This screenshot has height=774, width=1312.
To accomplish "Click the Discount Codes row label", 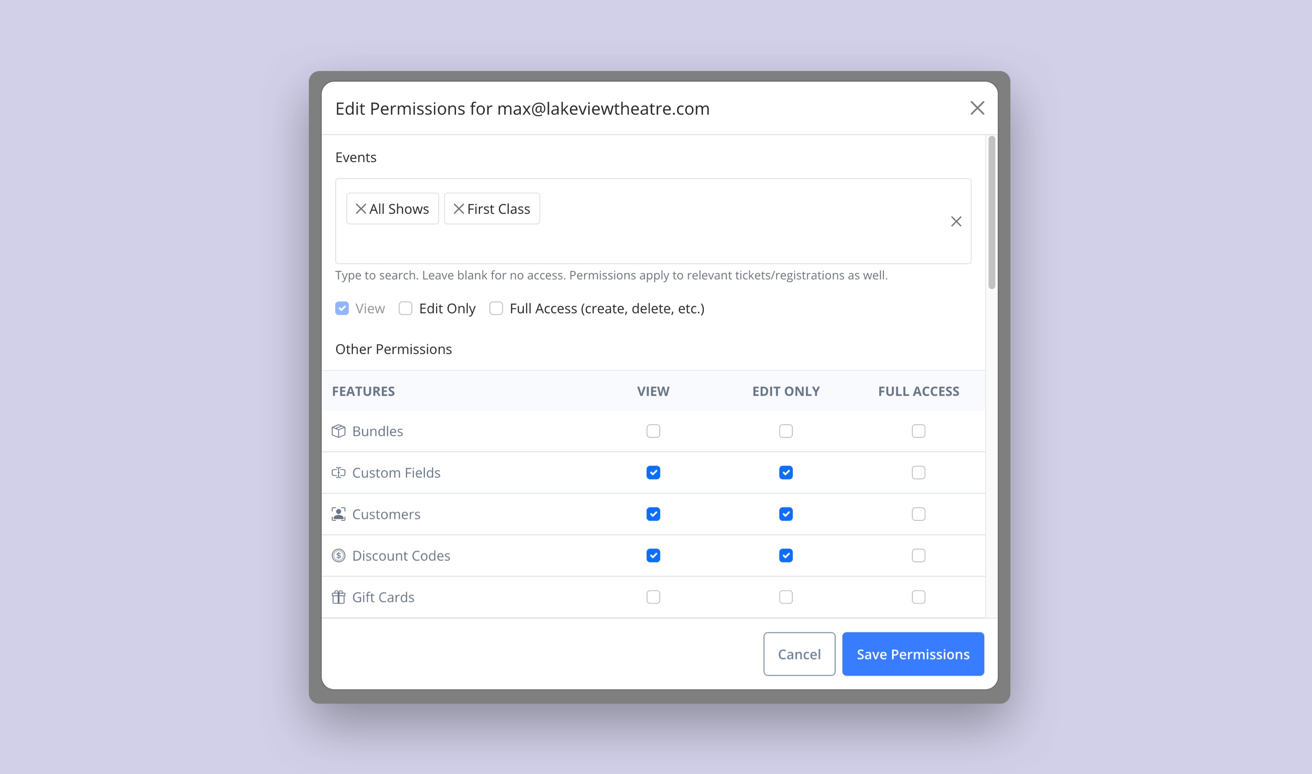I will (401, 555).
